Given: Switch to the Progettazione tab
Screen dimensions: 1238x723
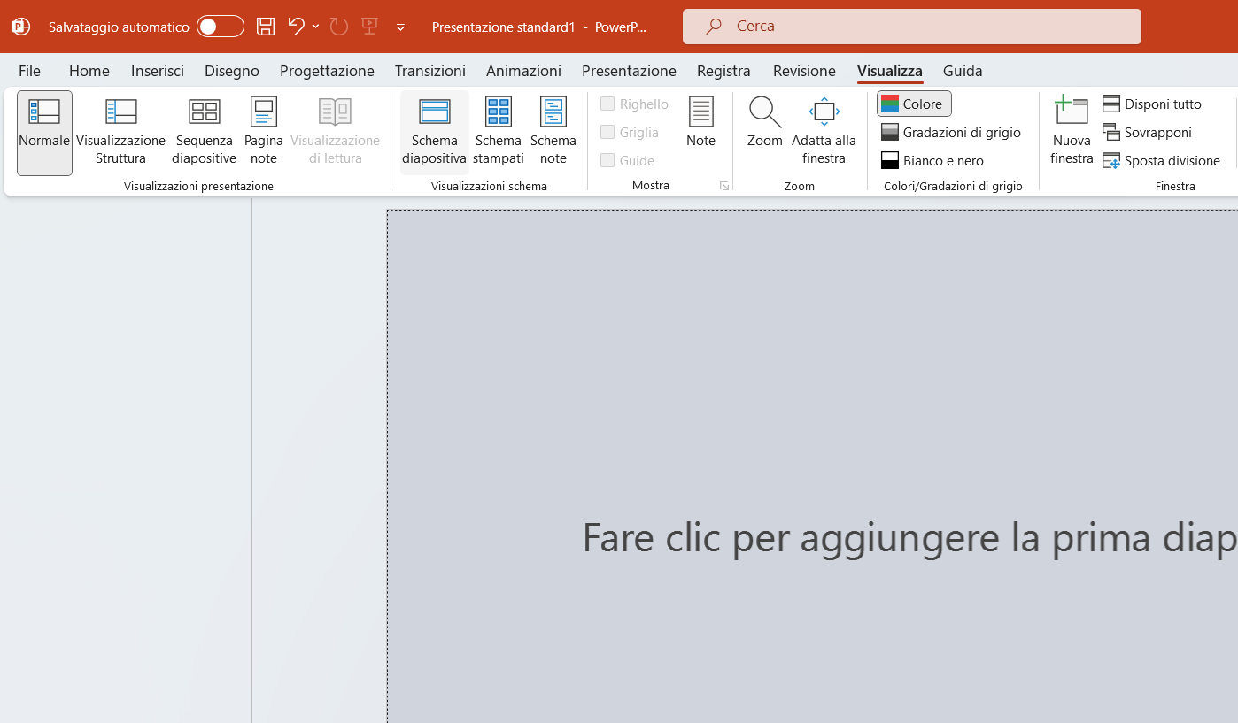Looking at the screenshot, I should click(x=327, y=71).
